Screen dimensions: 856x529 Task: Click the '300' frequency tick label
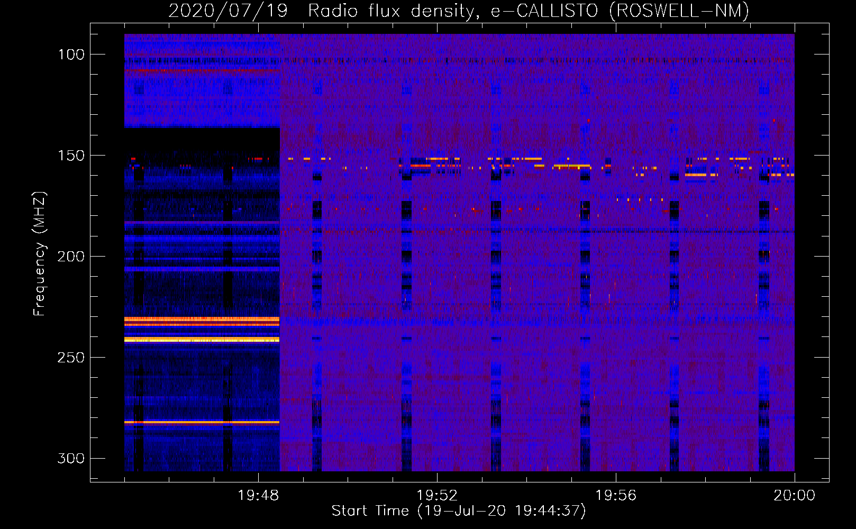pyautogui.click(x=71, y=458)
